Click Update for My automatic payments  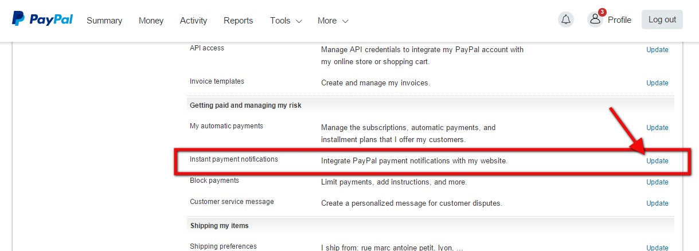(657, 128)
